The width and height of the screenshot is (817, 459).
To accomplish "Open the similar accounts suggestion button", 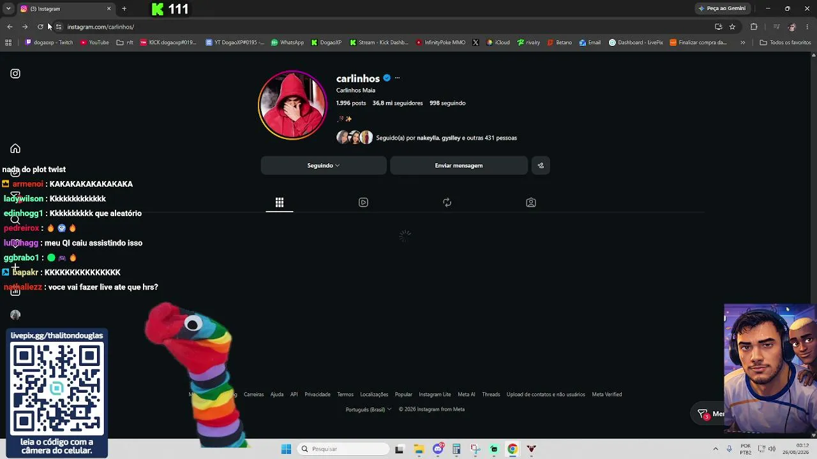I will [541, 166].
